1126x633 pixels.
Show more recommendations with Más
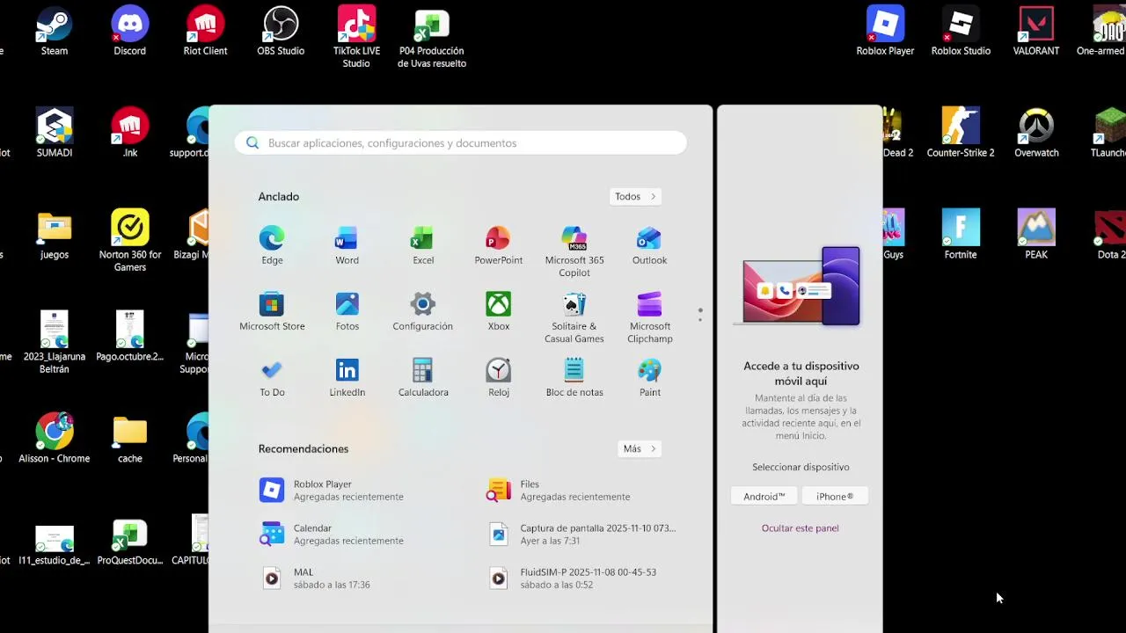[640, 449]
